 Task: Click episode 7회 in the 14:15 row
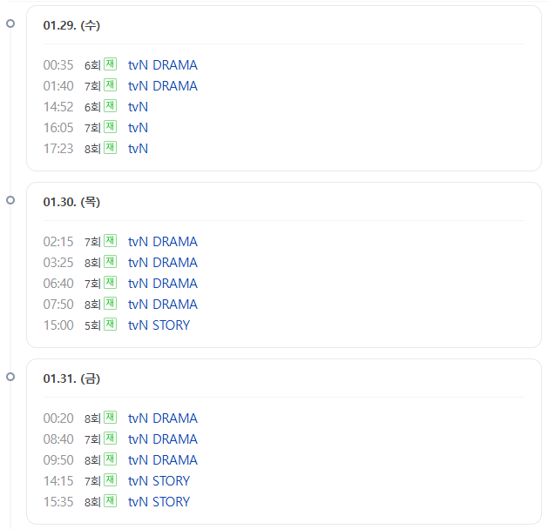(92, 481)
